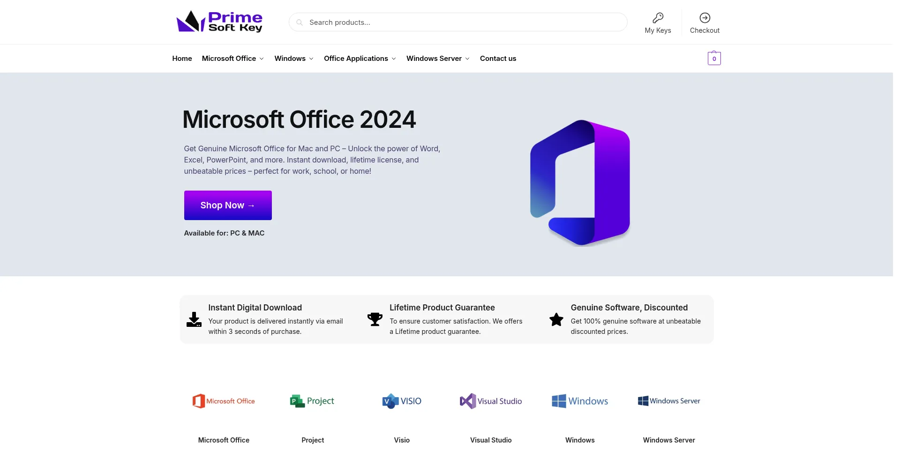Select the Project category logo
This screenshot has width=900, height=465.
click(313, 401)
